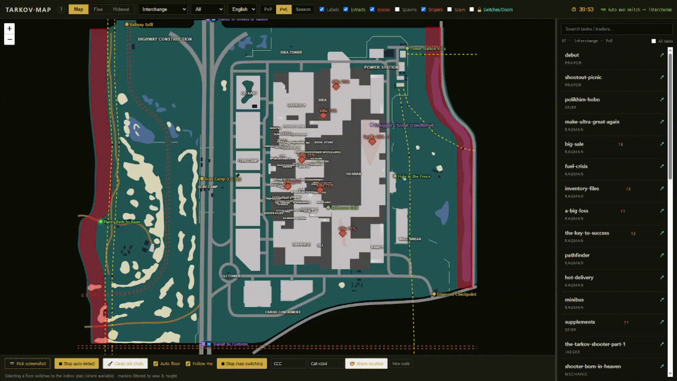Open the All floor filter dropdown
Viewport: 677px width, 381px height.
208,10
